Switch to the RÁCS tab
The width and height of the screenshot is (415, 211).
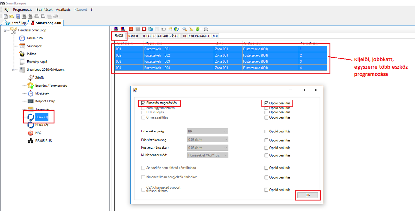119,36
